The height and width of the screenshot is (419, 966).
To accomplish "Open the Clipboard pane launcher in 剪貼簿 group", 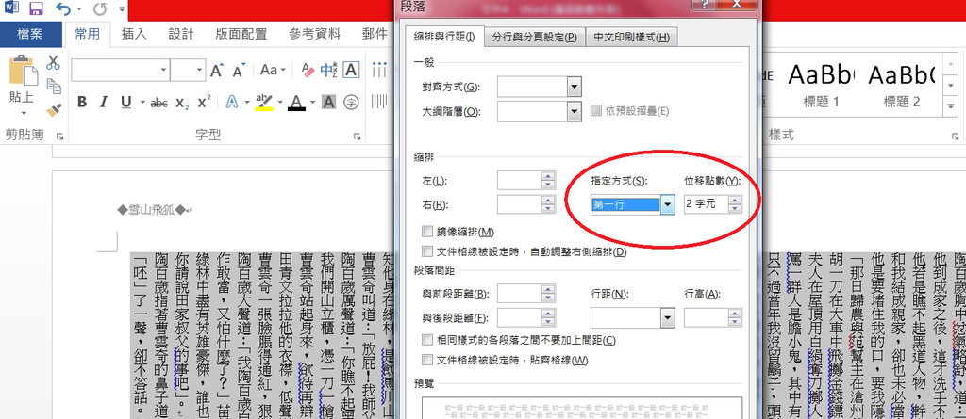I will (59, 136).
